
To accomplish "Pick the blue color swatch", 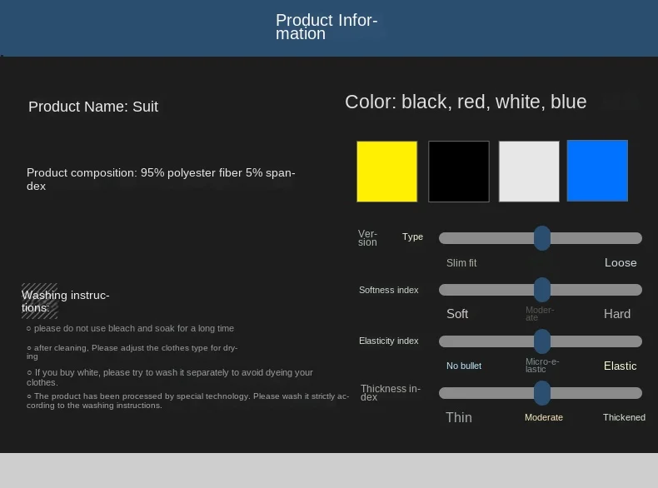I will click(x=597, y=171).
